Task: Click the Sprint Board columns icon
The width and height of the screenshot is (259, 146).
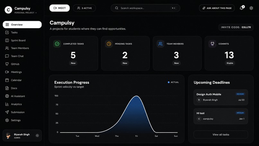Action: coord(7,40)
